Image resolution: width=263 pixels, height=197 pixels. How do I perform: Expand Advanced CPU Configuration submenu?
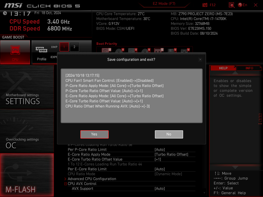click(x=92, y=179)
